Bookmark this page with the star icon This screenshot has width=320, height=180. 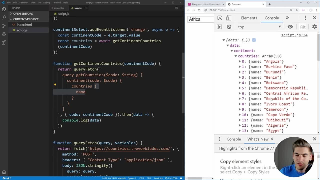point(297,10)
